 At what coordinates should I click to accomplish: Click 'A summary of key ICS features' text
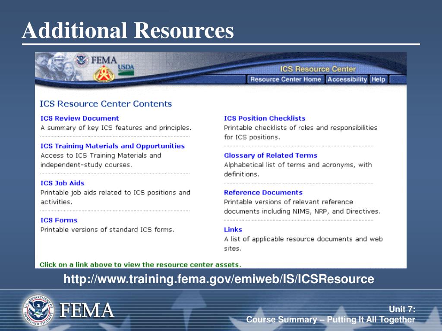tap(116, 128)
